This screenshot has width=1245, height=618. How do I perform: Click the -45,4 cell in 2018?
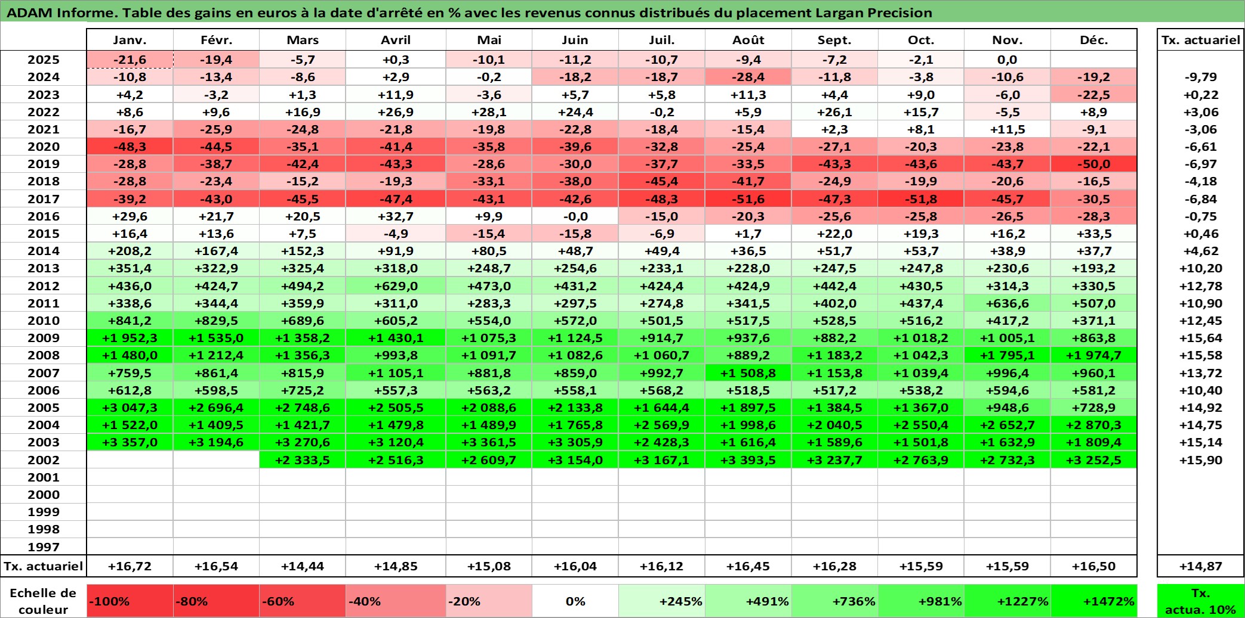[x=662, y=181]
